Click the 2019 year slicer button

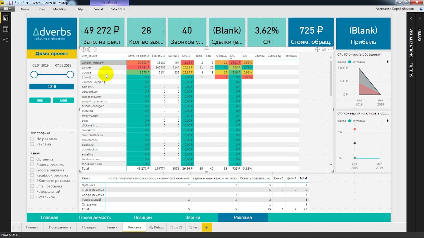52,87
